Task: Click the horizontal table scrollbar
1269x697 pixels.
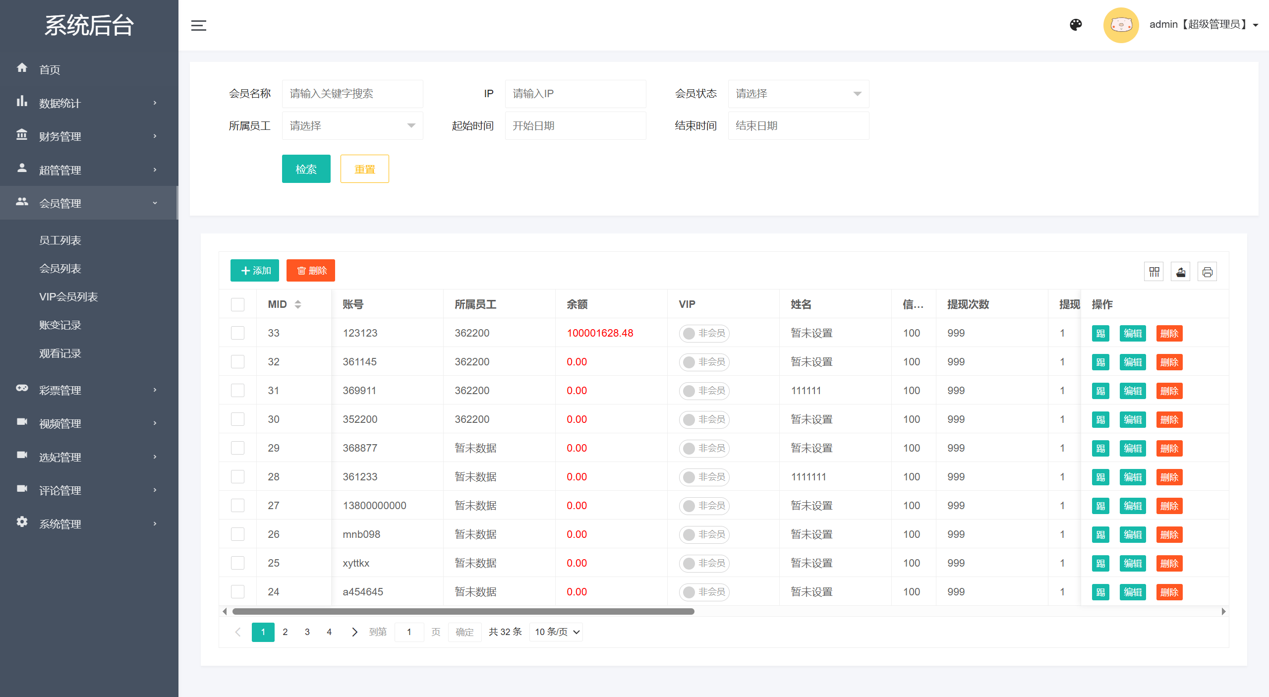Action: pyautogui.click(x=463, y=611)
